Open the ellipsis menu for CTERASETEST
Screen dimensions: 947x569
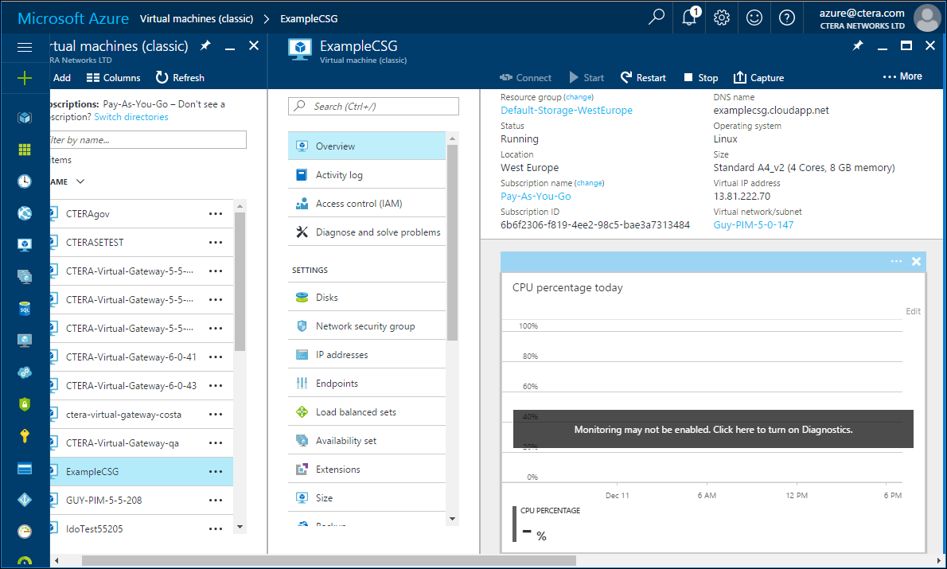pyautogui.click(x=216, y=242)
